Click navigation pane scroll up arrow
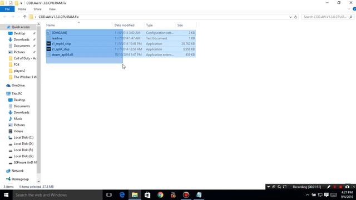The image size is (356, 200). point(38,24)
